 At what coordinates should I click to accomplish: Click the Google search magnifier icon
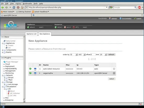coord(135,7)
